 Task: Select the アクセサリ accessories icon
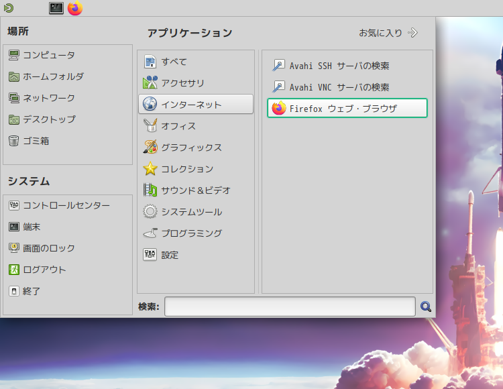click(x=150, y=82)
